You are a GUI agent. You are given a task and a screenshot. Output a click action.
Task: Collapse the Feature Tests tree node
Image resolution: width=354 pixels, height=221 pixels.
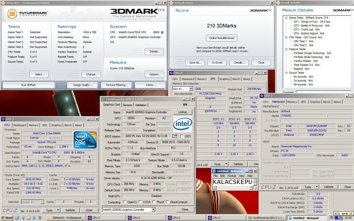point(286,49)
